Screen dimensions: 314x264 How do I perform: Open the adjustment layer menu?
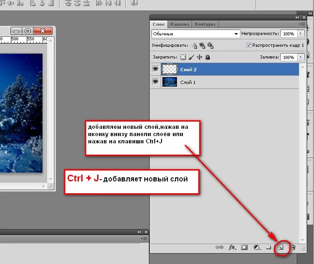(x=257, y=247)
